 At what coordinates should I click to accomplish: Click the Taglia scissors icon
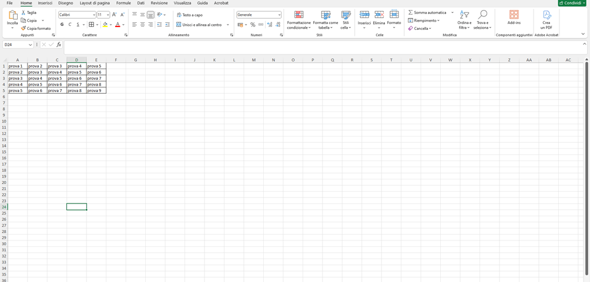[x=23, y=12]
